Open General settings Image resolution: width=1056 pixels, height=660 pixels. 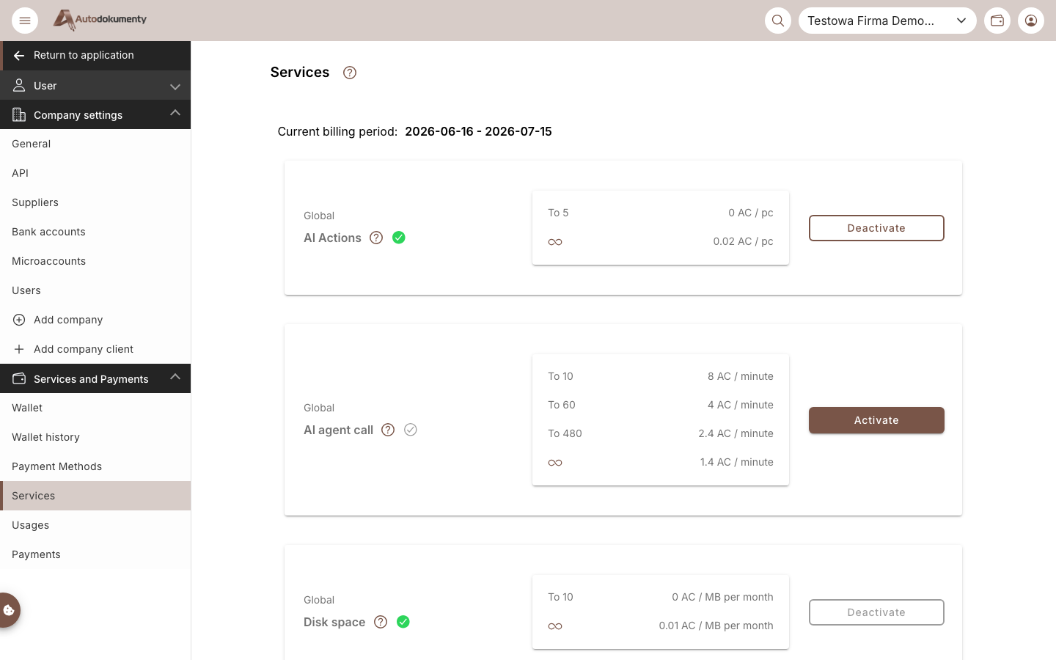coord(95,144)
